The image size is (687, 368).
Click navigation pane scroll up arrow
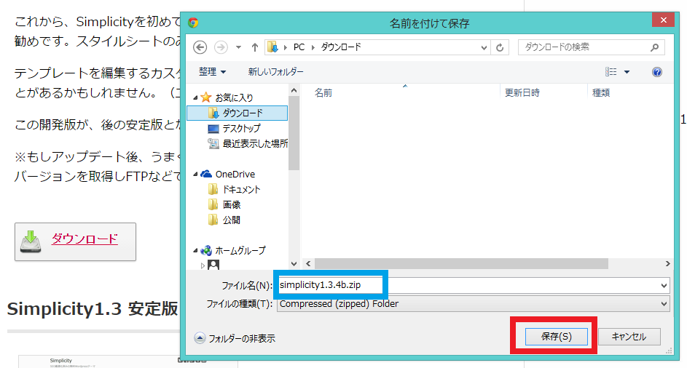coord(294,91)
